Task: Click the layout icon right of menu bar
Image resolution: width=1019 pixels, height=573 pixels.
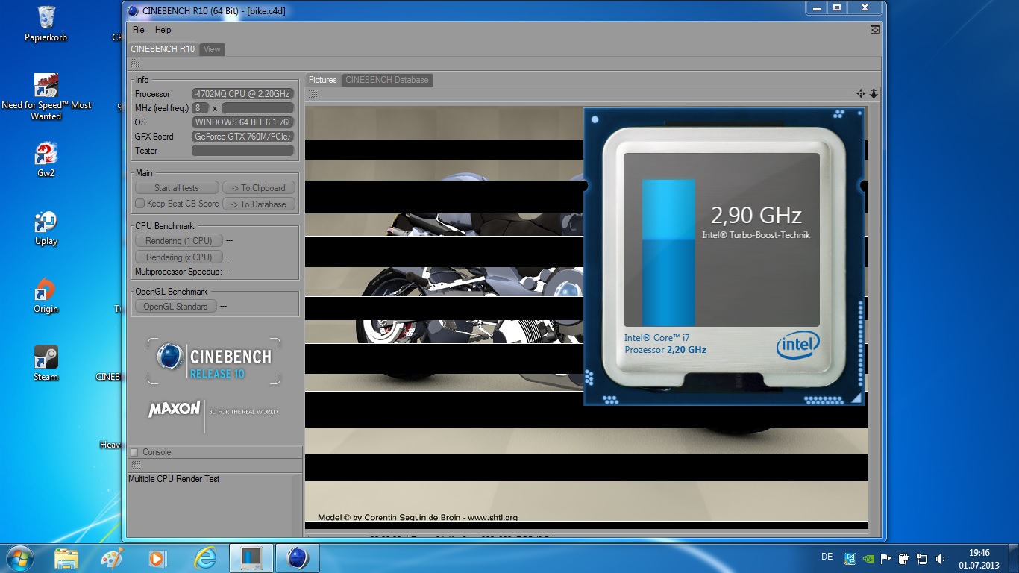Action: coord(875,30)
